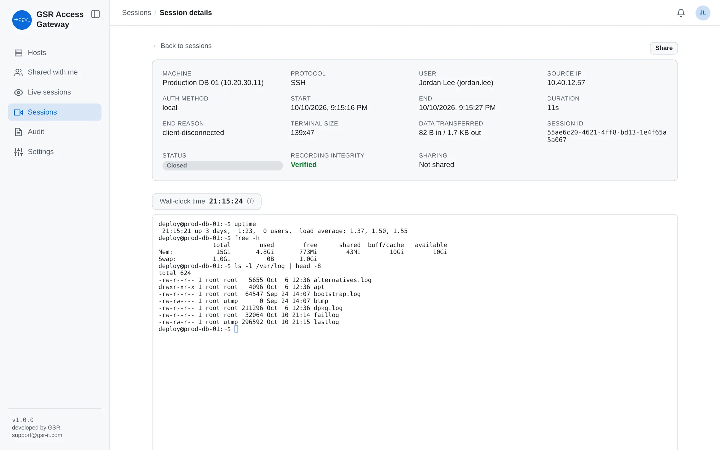Click the Settings sliders icon
720x450 pixels.
point(18,152)
